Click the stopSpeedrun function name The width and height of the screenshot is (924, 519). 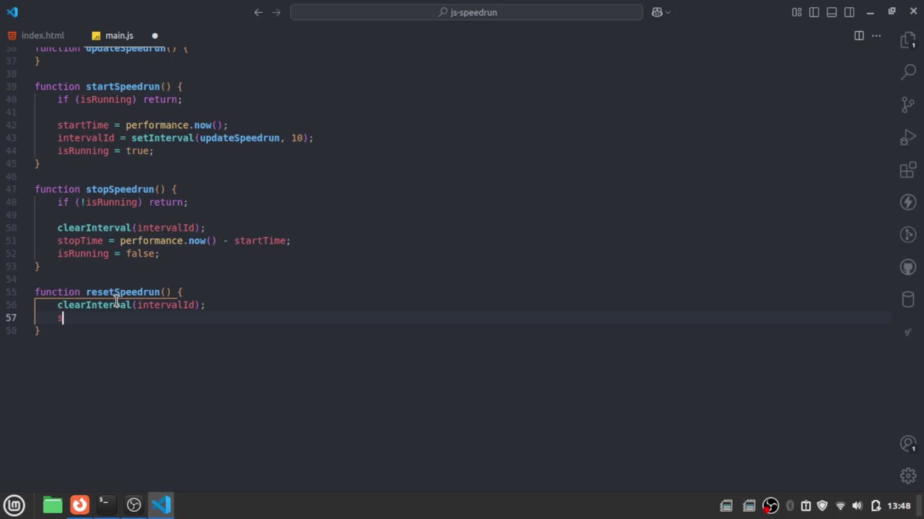tap(120, 190)
